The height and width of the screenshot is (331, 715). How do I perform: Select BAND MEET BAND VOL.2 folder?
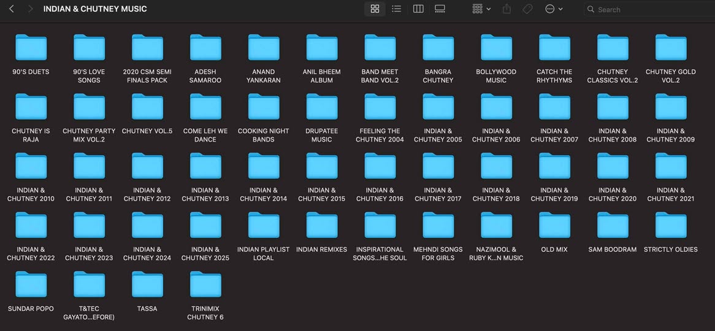tap(380, 47)
